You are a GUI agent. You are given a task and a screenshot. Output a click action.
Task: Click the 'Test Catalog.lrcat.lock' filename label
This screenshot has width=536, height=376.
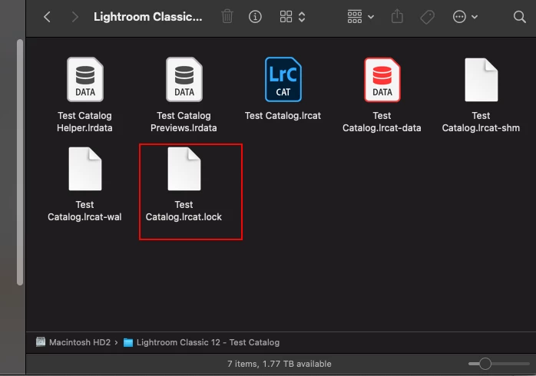pyautogui.click(x=184, y=211)
